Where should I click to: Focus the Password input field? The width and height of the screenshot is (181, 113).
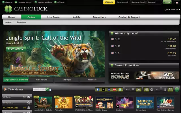(x=154, y=2)
